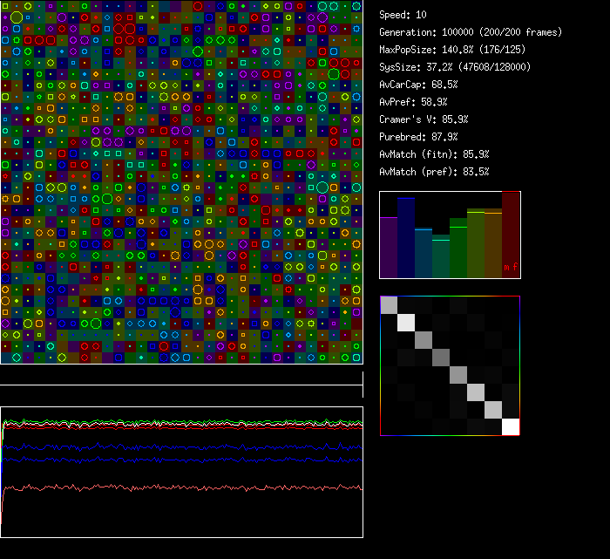This screenshot has height=559, width=610.
Task: Click the large yellow-green circle in the grid's top-left corner
Action: tap(17, 17)
